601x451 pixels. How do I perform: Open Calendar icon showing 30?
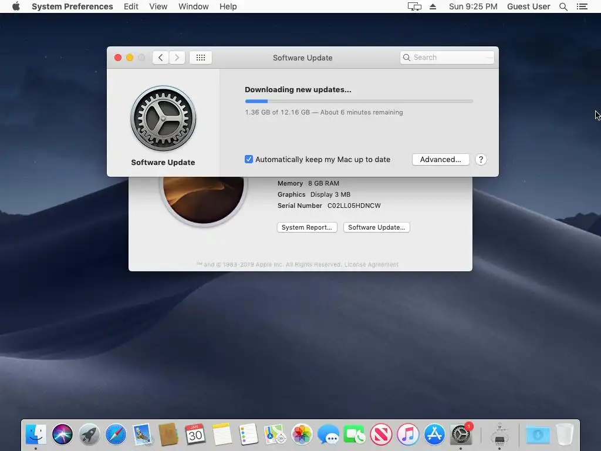click(x=195, y=435)
